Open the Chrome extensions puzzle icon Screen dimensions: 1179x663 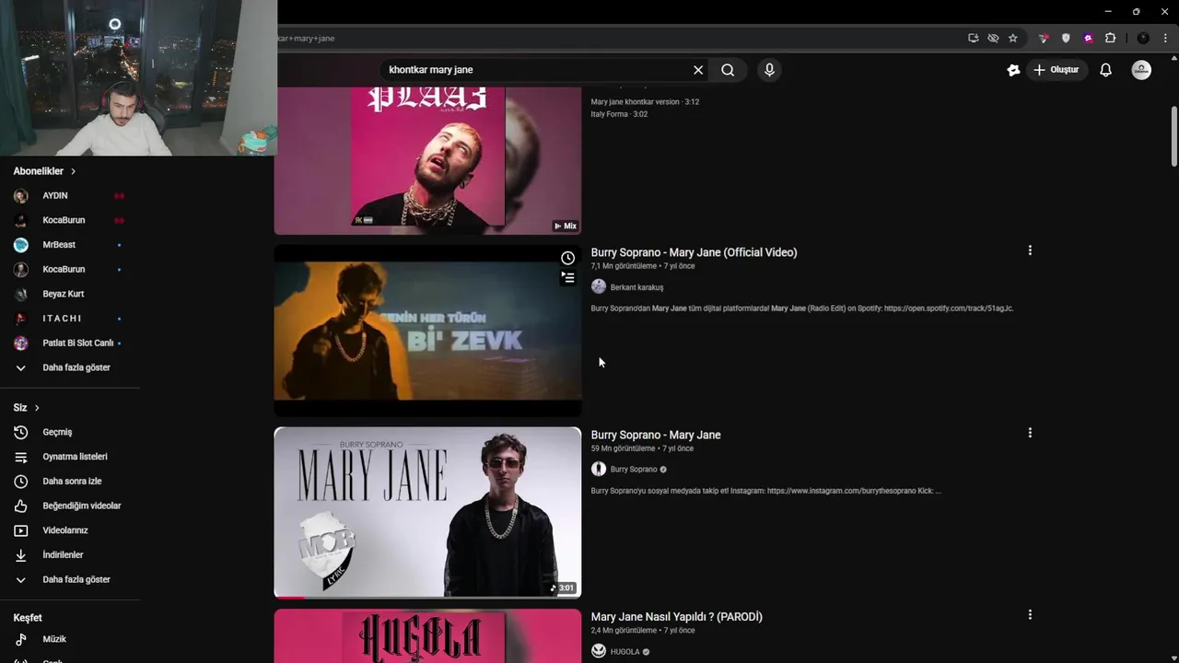1110,39
